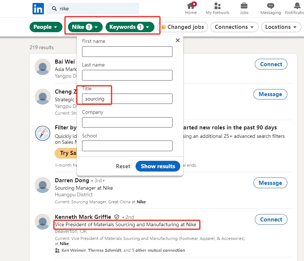Expand the Locations filter dropdown
Screen dimensions: 304x261
coord(281,27)
